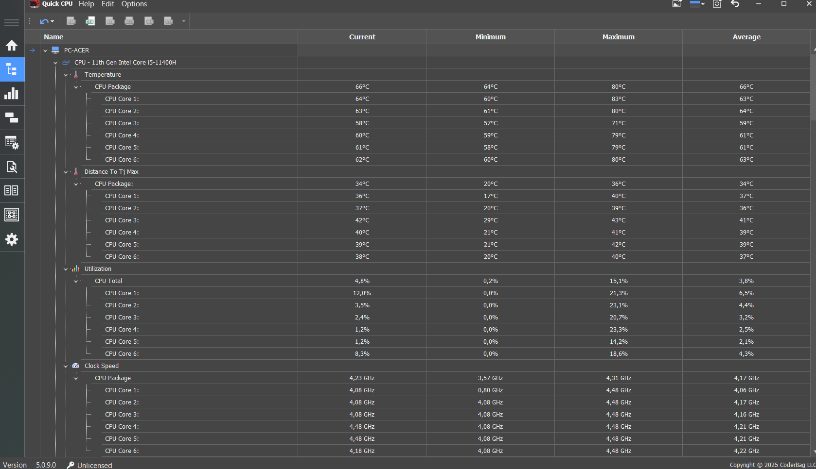816x469 pixels.
Task: Open the document search icon in sidebar
Action: [12, 167]
